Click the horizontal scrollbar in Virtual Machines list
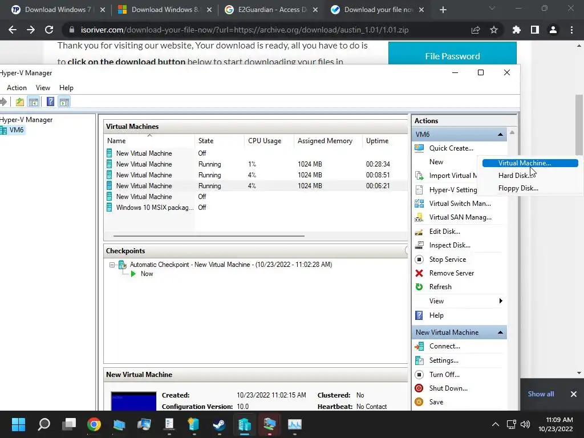584x438 pixels. pyautogui.click(x=209, y=236)
